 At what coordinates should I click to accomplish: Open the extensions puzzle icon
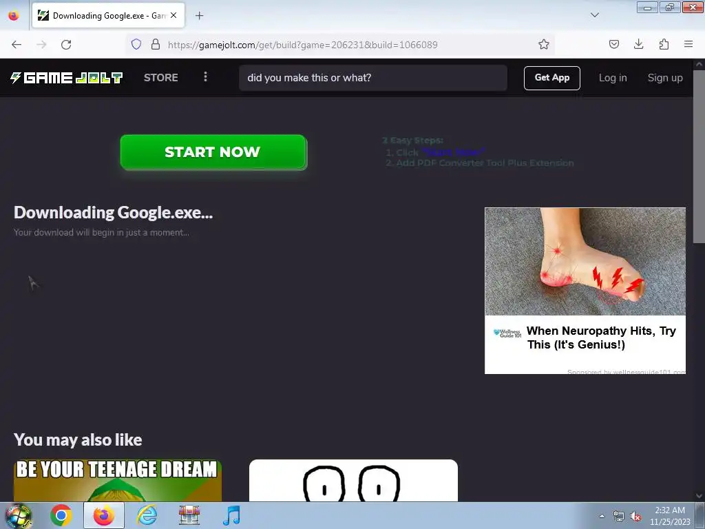click(x=664, y=44)
